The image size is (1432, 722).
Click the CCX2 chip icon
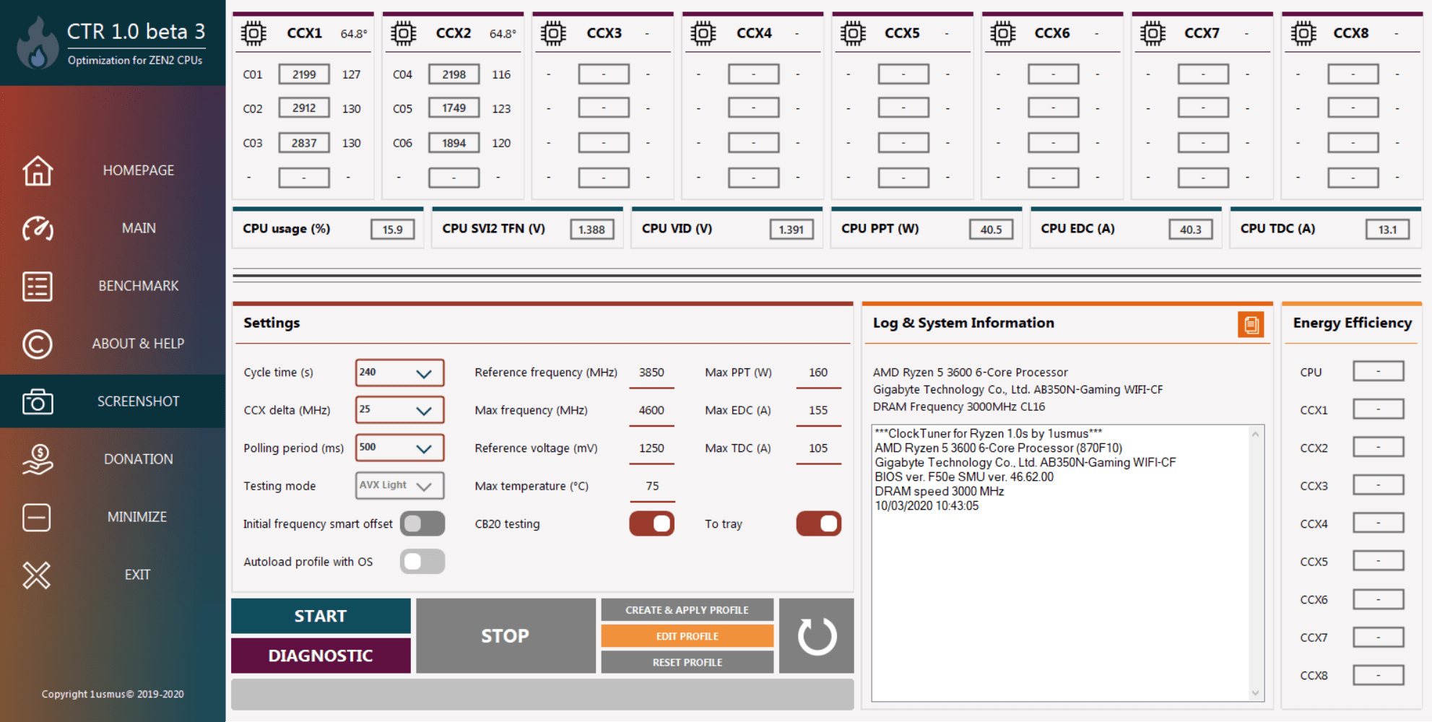[x=403, y=33]
